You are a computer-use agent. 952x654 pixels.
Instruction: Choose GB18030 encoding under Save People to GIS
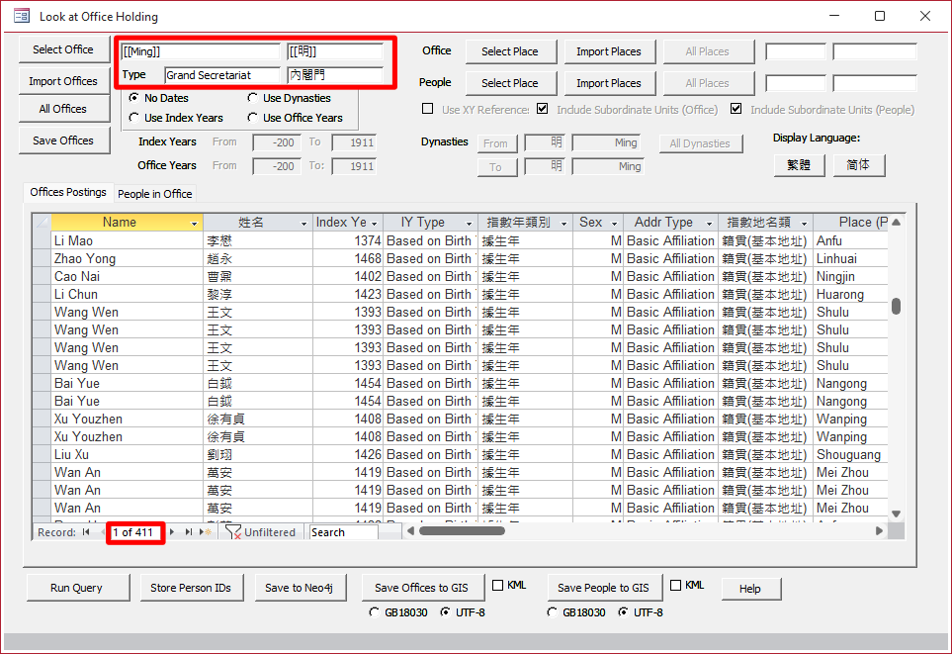coord(553,612)
